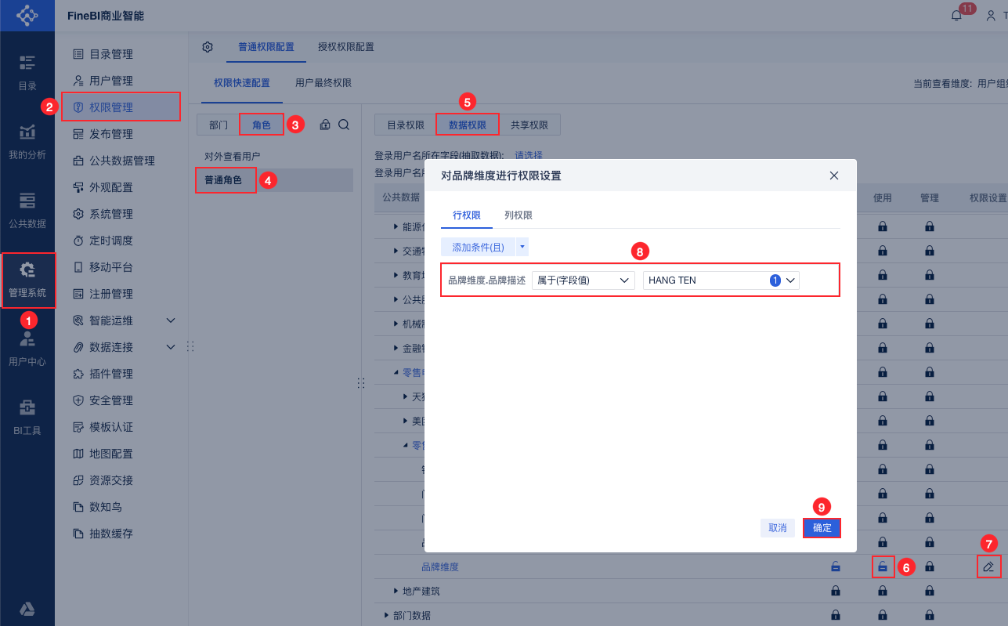1008x626 pixels.
Task: Click the gear icon beside 普通权限配置
Action: (x=208, y=47)
